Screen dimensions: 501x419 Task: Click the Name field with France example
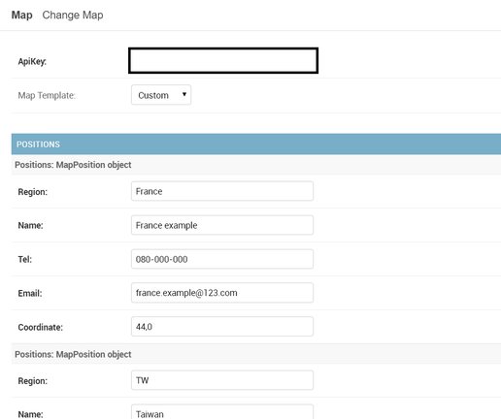point(222,225)
